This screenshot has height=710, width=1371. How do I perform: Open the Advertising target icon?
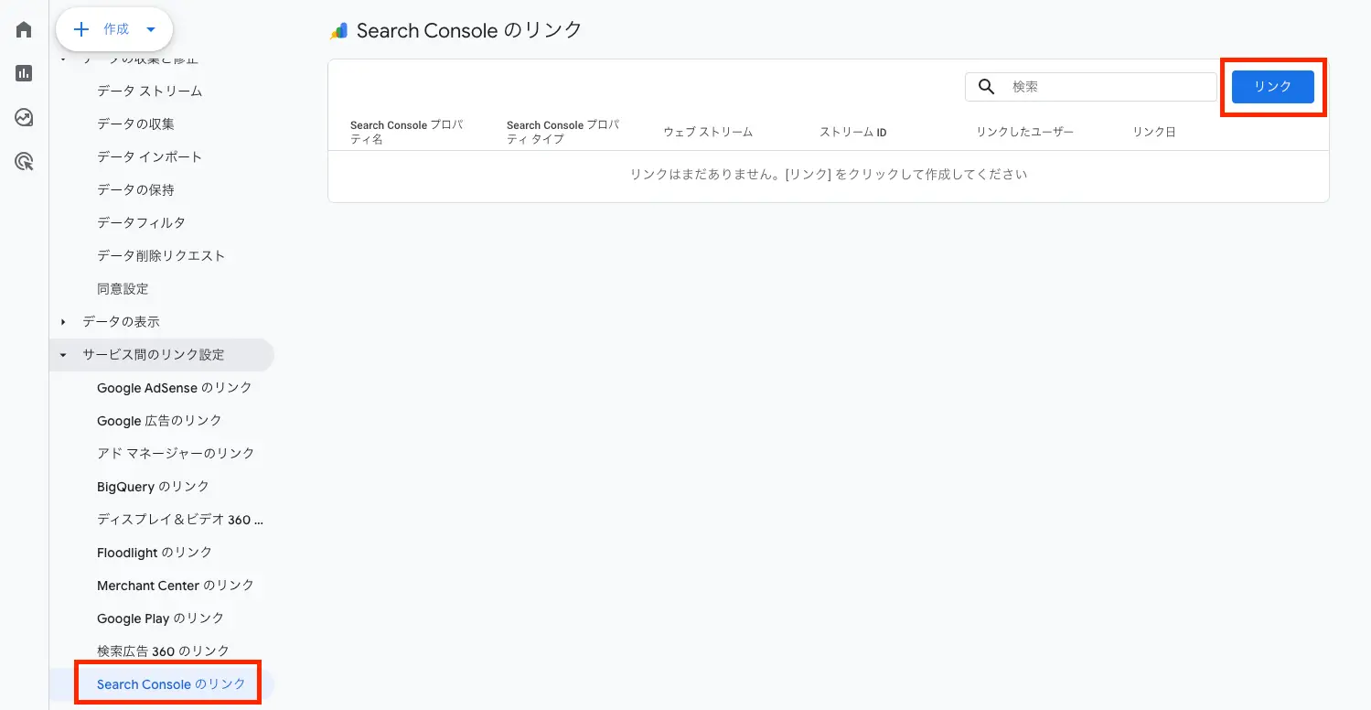tap(24, 162)
